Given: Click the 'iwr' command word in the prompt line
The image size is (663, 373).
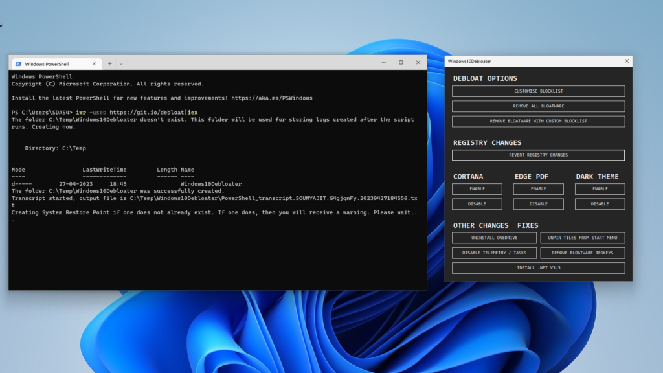Looking at the screenshot, I should tap(81, 113).
